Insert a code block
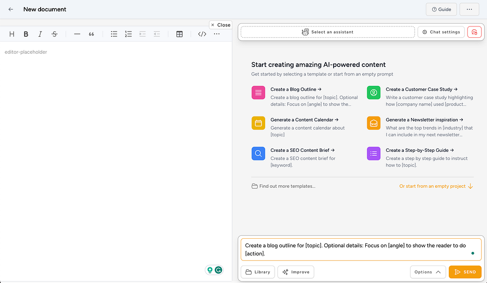This screenshot has height=283, width=487. click(x=202, y=34)
